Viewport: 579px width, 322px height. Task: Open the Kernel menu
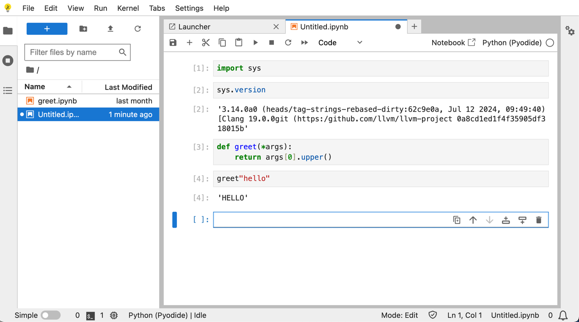coord(128,8)
